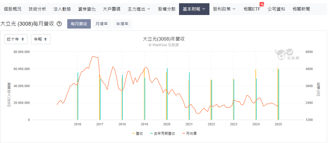Open the 相關ETF tab
Viewport: 328px width, 143px height.
(252, 9)
